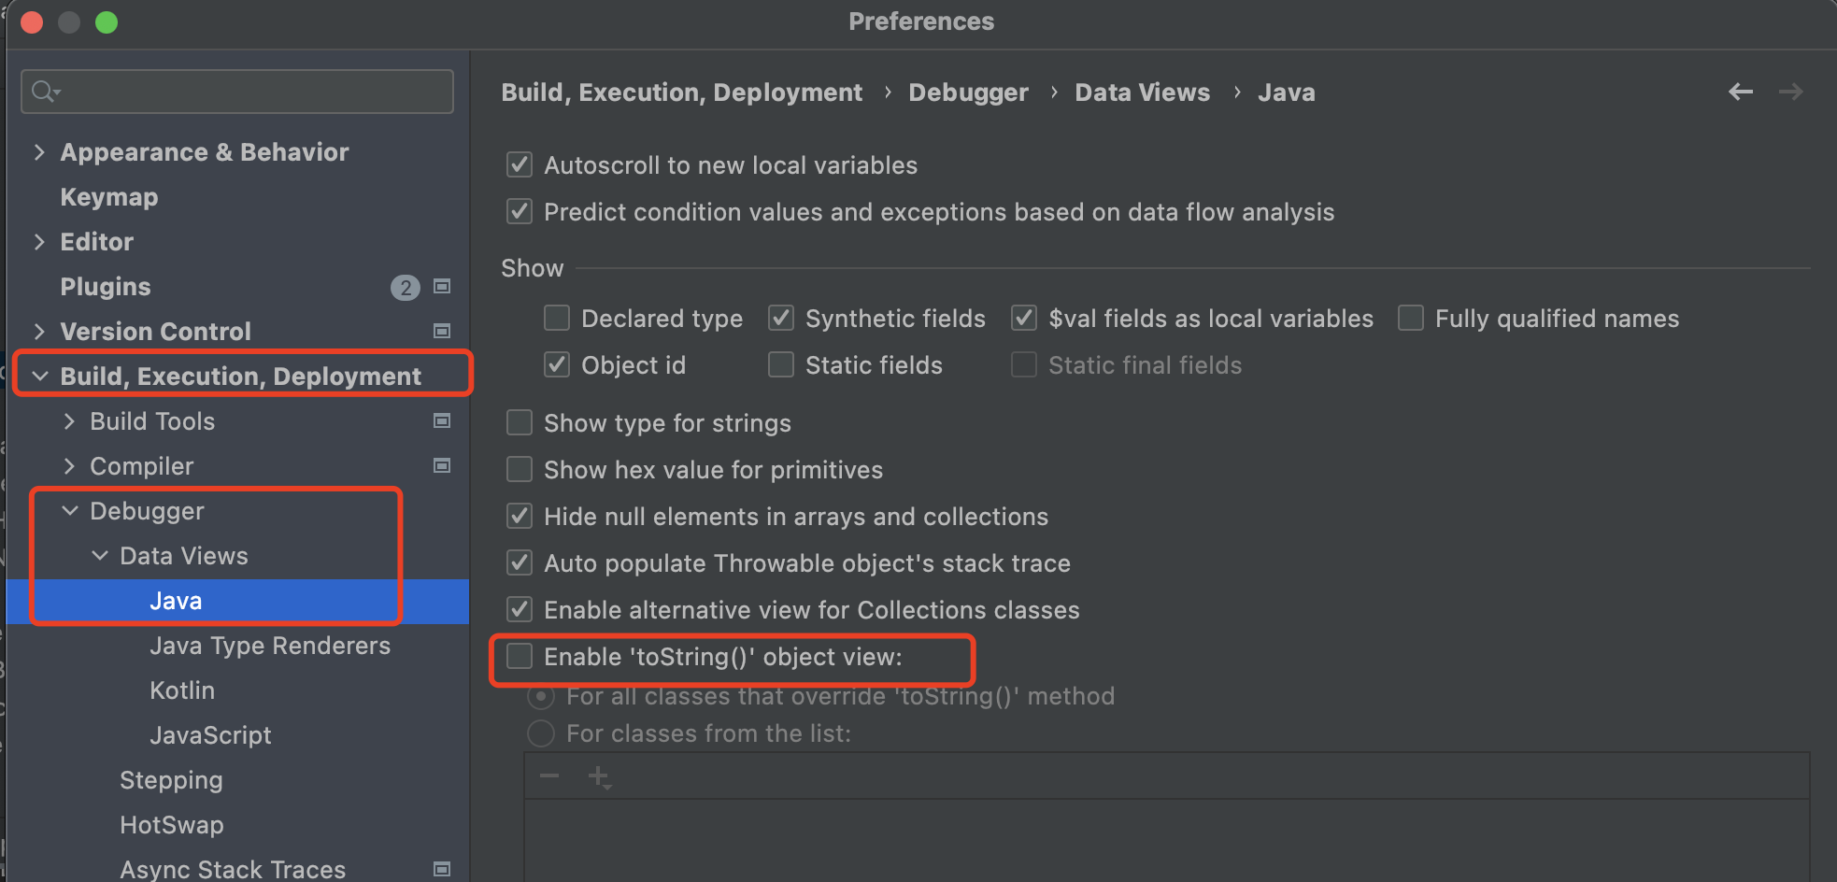
Task: Open the Kotlin data views page
Action: pyautogui.click(x=182, y=690)
